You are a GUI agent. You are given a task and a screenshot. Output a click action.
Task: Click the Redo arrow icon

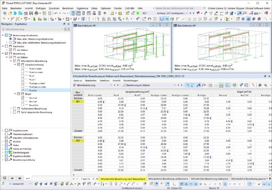point(64,13)
